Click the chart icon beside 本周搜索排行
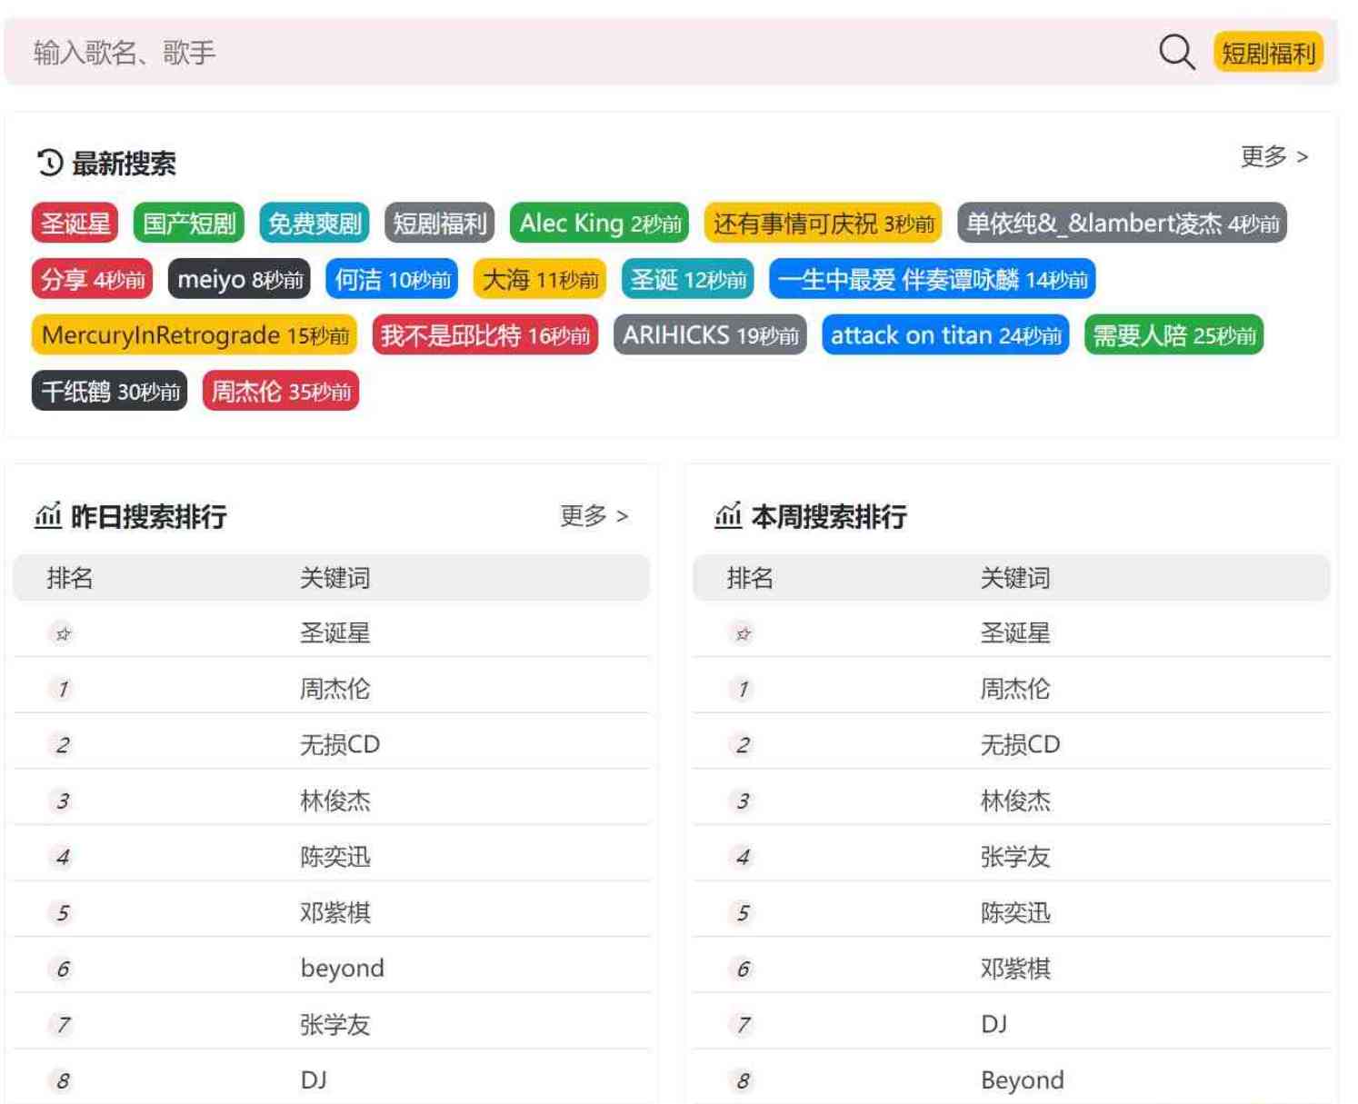The width and height of the screenshot is (1358, 1104). click(x=728, y=515)
